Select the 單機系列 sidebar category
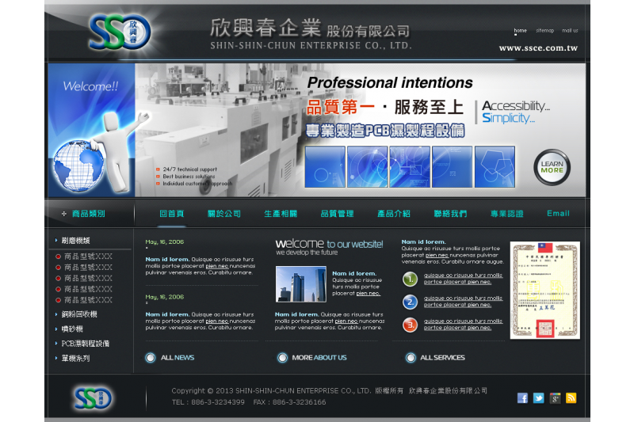634x422 pixels. coord(75,358)
